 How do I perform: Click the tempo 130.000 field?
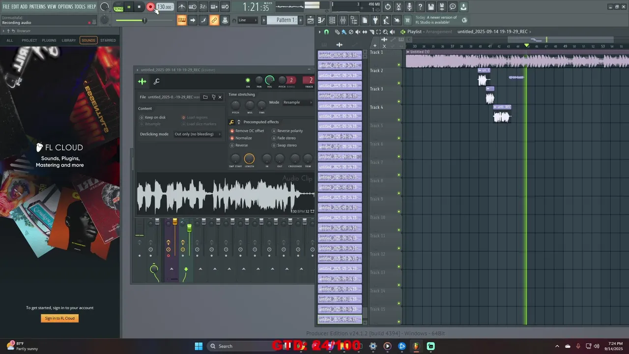[165, 7]
